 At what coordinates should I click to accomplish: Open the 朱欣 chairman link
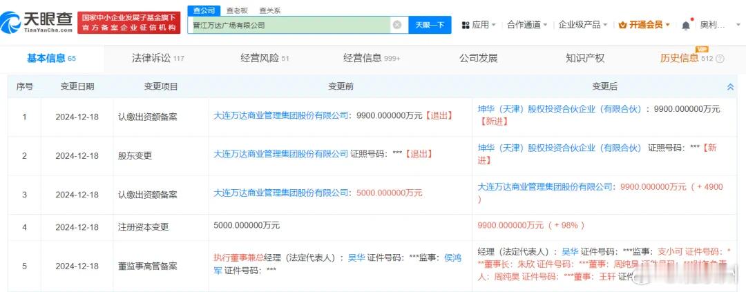click(526, 264)
